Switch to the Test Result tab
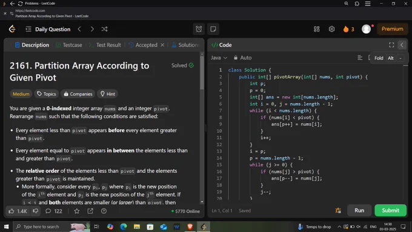 pyautogui.click(x=105, y=45)
